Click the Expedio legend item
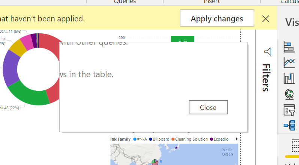This screenshot has height=165, width=299. coord(219,139)
